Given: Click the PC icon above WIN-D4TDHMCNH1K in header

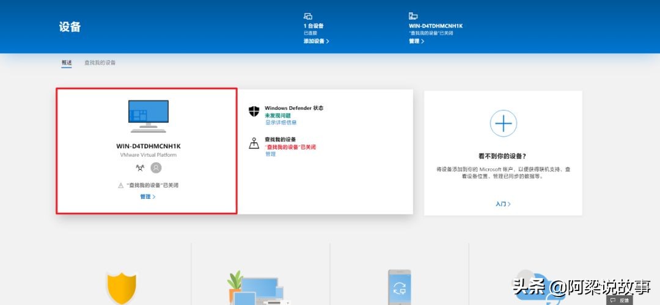Looking at the screenshot, I should coord(413,16).
